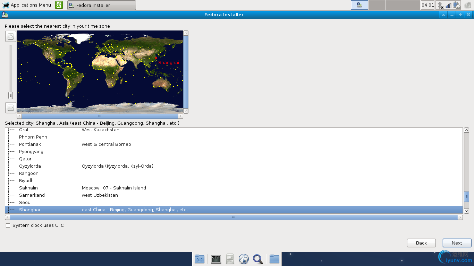Click the map's vertical scrollbar thumb
Viewport: 474px width, 266px height.
(x=186, y=72)
